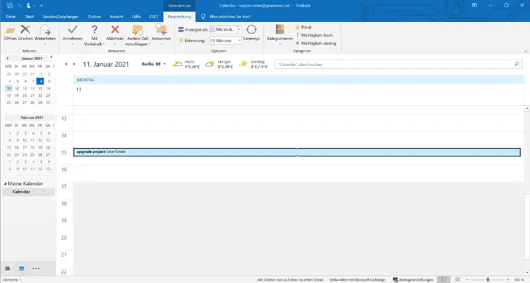The width and height of the screenshot is (530, 283).
Task: Open the Anzeigen als dropdown
Action: (x=239, y=30)
